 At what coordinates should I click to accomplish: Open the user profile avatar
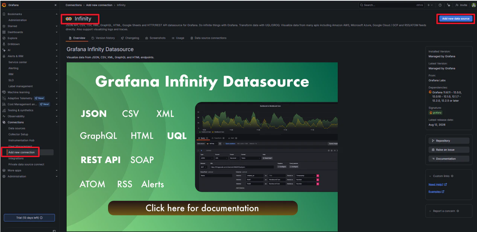click(474, 5)
